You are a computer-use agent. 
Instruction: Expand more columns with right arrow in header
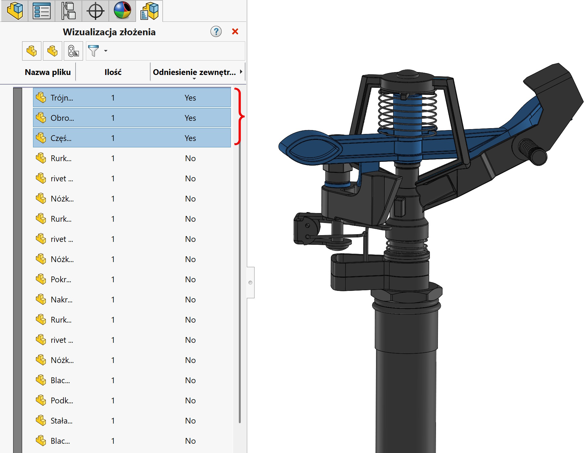[241, 72]
